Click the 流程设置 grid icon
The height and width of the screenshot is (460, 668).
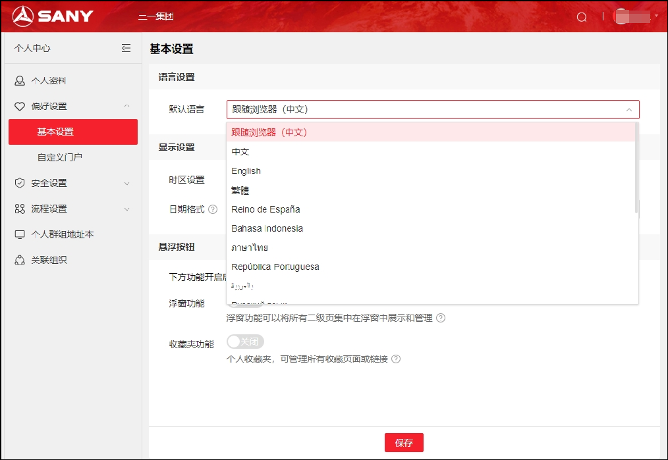[20, 209]
